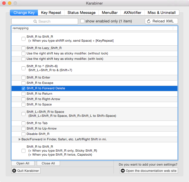Click 'When you type Shift_R twice, Capslock' text
The image size is (189, 182).
click(60, 155)
